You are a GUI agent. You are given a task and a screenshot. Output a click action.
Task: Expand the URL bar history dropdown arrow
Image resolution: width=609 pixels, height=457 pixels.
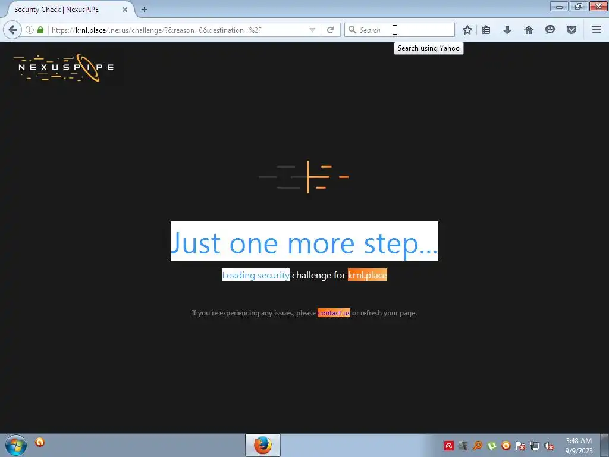[312, 30]
